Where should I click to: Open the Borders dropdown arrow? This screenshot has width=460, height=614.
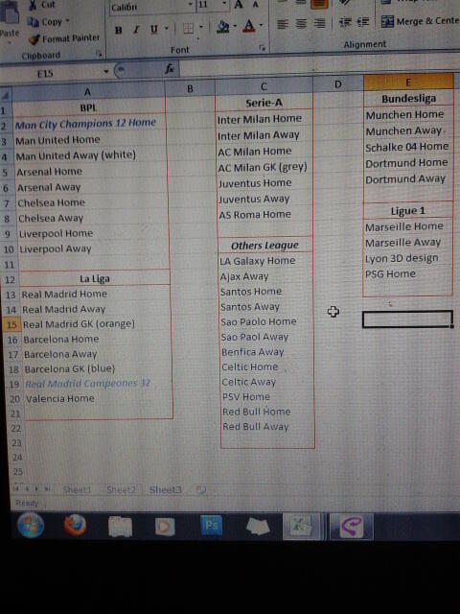[x=201, y=28]
